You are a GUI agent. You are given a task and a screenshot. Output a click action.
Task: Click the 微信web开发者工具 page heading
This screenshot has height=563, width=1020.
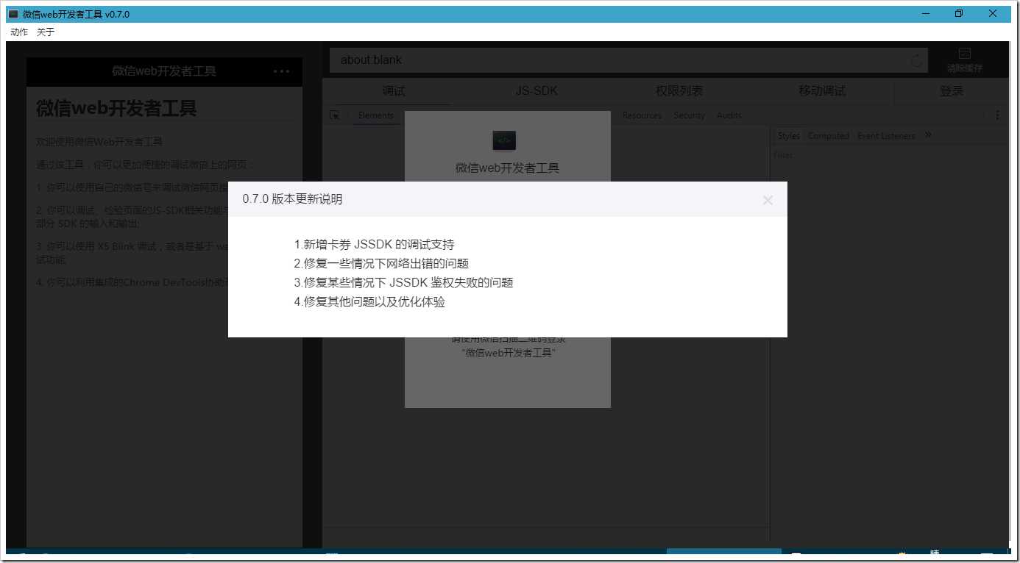(116, 109)
